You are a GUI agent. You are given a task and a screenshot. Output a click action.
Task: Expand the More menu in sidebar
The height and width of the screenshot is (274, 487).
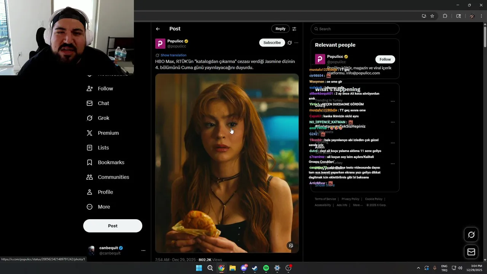99,207
